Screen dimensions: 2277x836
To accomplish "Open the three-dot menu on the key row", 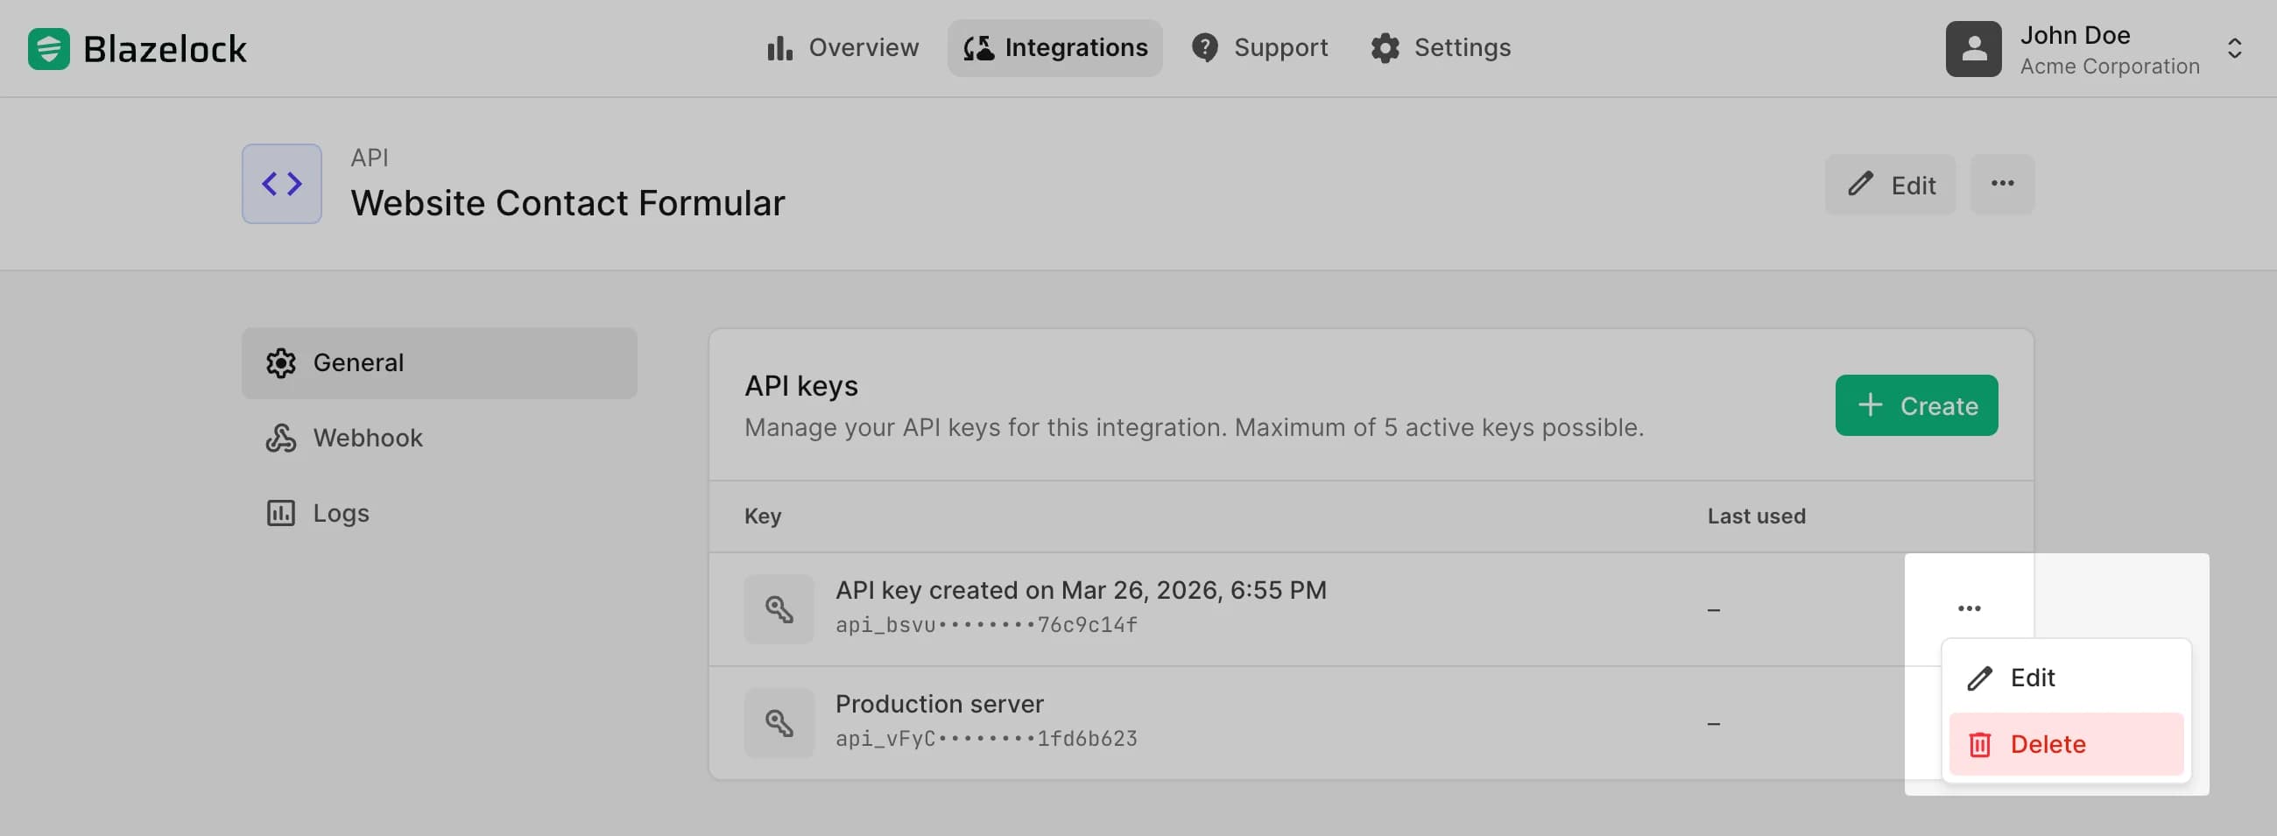I will 1969,608.
